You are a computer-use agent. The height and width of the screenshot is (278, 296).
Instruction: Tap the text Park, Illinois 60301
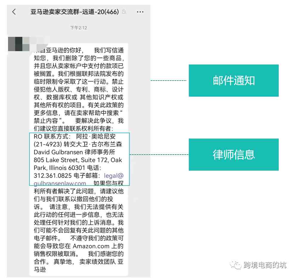click(x=60, y=168)
